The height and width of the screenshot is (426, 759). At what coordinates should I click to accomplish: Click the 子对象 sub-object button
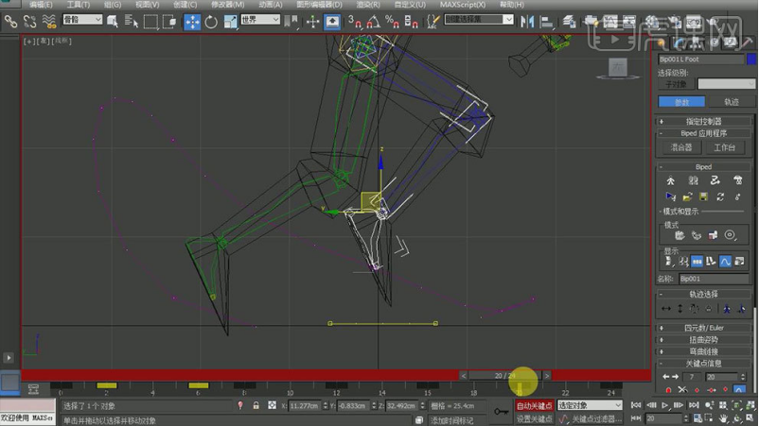coord(676,84)
